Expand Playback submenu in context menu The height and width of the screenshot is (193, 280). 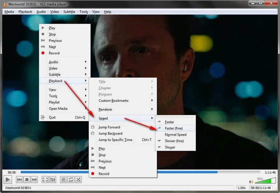pos(65,81)
